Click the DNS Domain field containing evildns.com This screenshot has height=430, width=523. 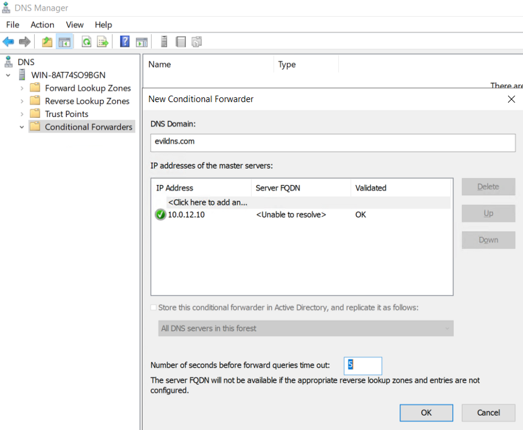(x=333, y=143)
